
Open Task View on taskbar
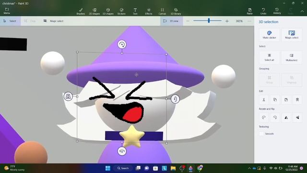tap(138, 168)
